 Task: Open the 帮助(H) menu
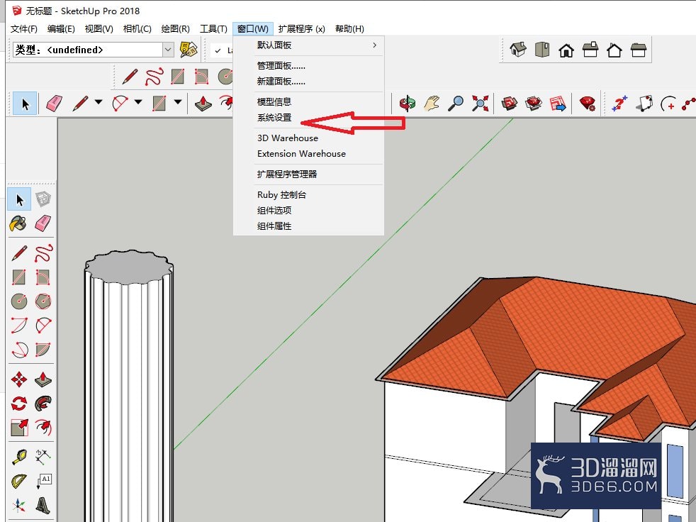pyautogui.click(x=349, y=29)
